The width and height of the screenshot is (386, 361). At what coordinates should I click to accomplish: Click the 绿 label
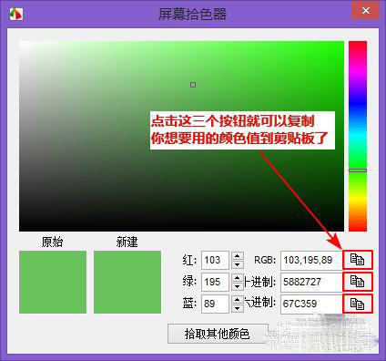(190, 282)
